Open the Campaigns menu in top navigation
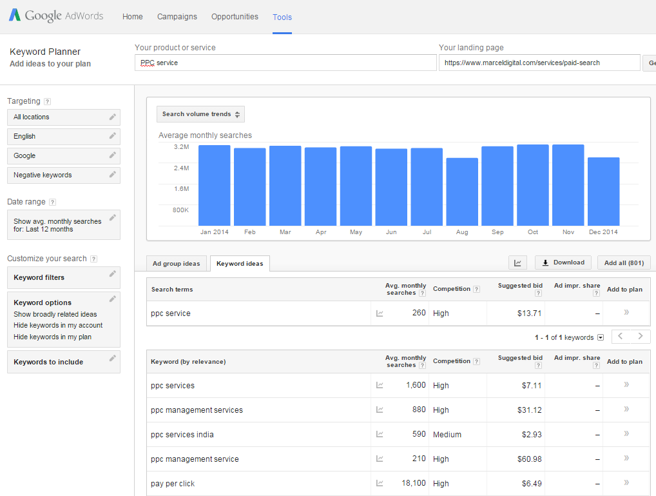Viewport: 656px width, 496px height. (x=177, y=17)
